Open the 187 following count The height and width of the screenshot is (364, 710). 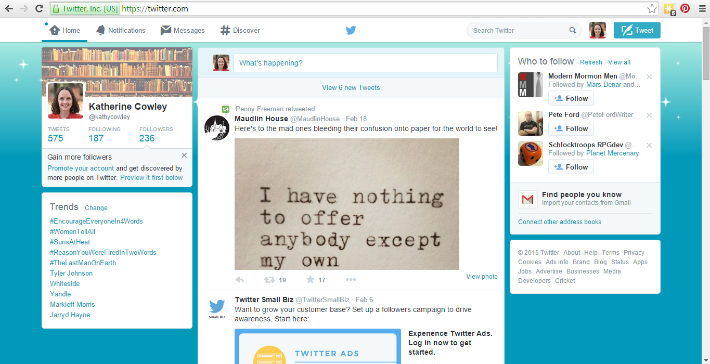104,134
